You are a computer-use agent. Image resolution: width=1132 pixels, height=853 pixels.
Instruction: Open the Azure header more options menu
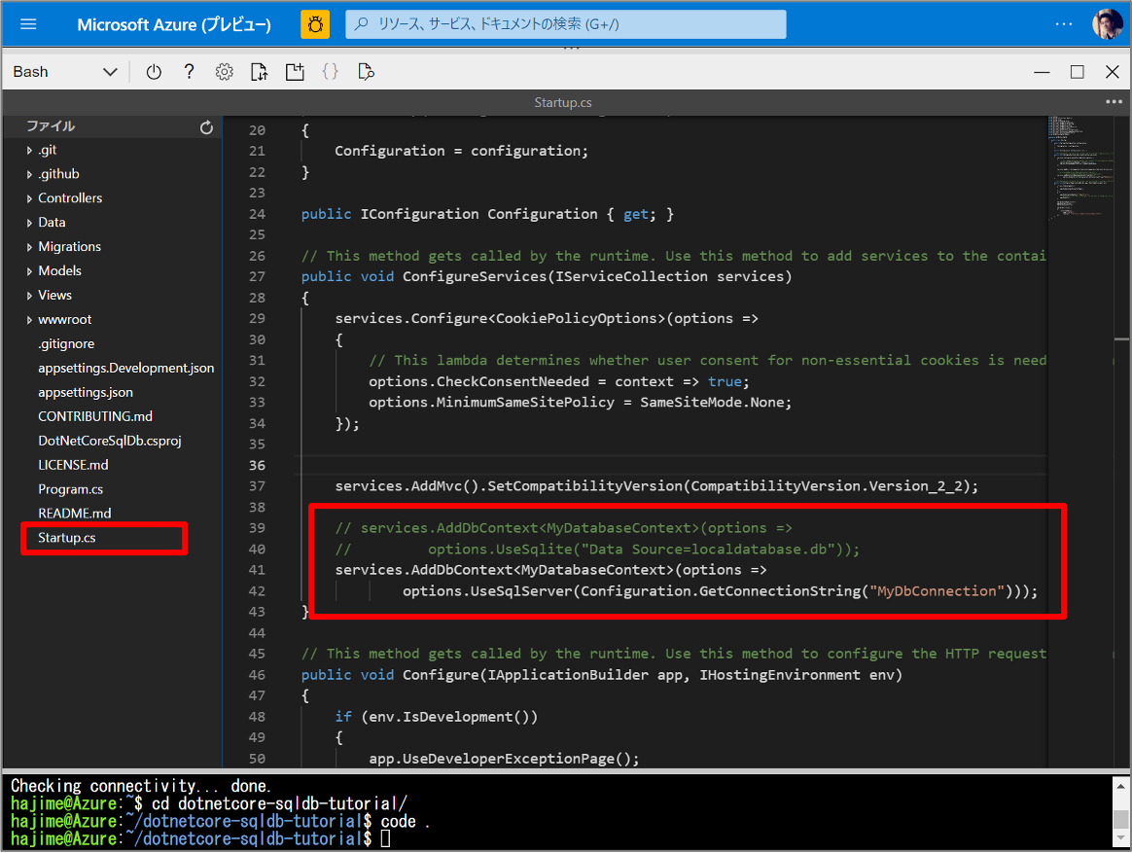[x=1064, y=24]
